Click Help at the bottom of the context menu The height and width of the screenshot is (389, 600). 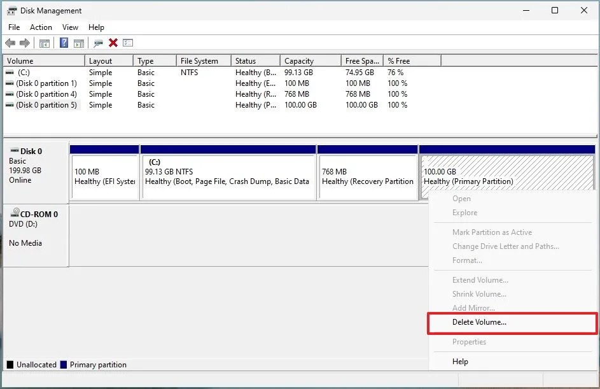pyautogui.click(x=460, y=361)
